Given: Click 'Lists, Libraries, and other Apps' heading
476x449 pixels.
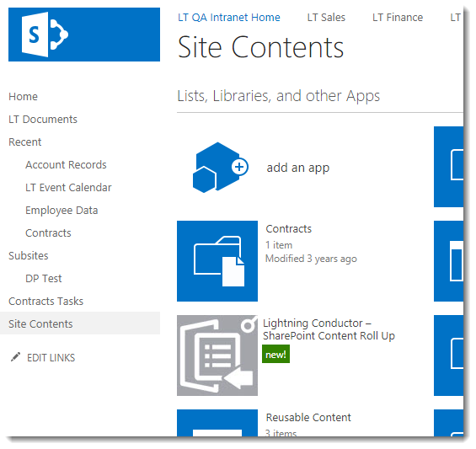Looking at the screenshot, I should (278, 96).
